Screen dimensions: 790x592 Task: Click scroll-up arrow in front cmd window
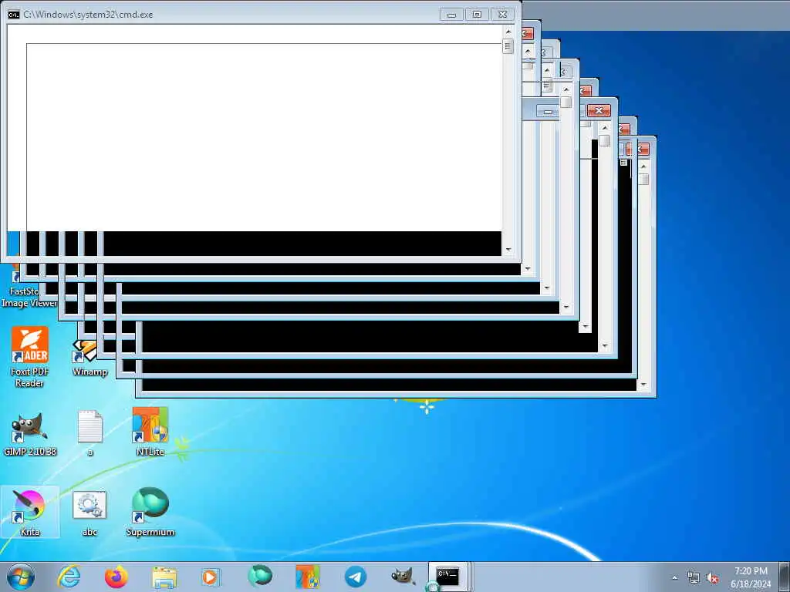point(508,32)
